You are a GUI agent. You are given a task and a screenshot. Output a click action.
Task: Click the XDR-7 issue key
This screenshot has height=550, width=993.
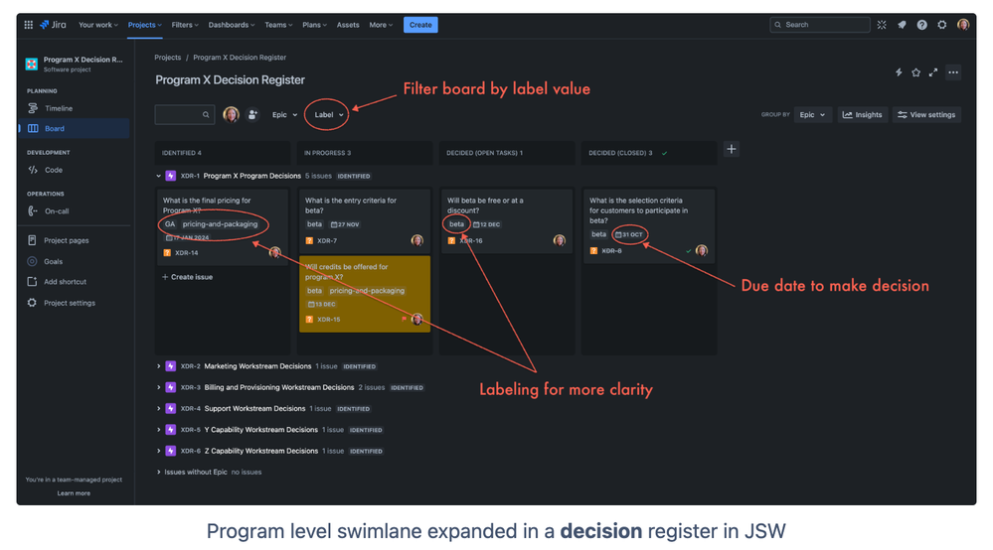point(327,241)
